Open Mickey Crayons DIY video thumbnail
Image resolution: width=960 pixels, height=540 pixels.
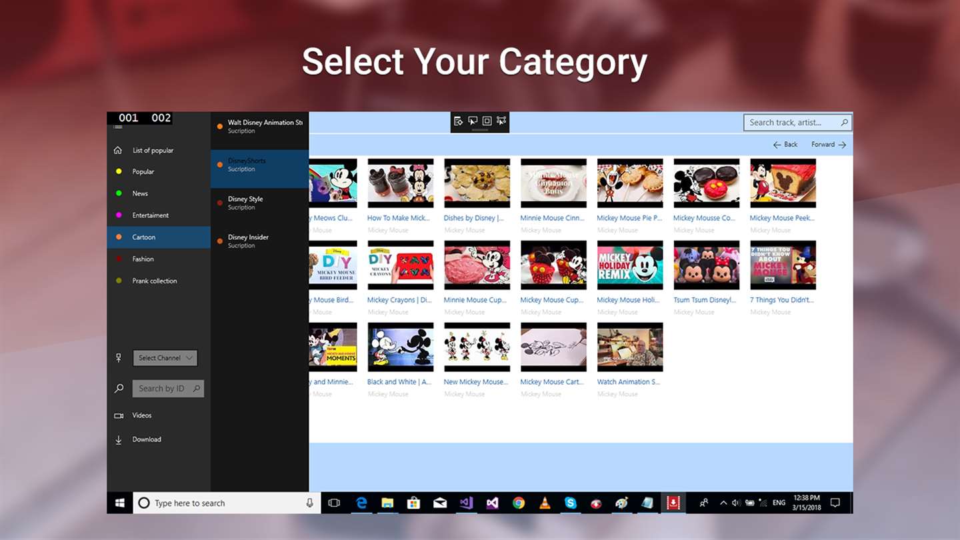(x=401, y=265)
